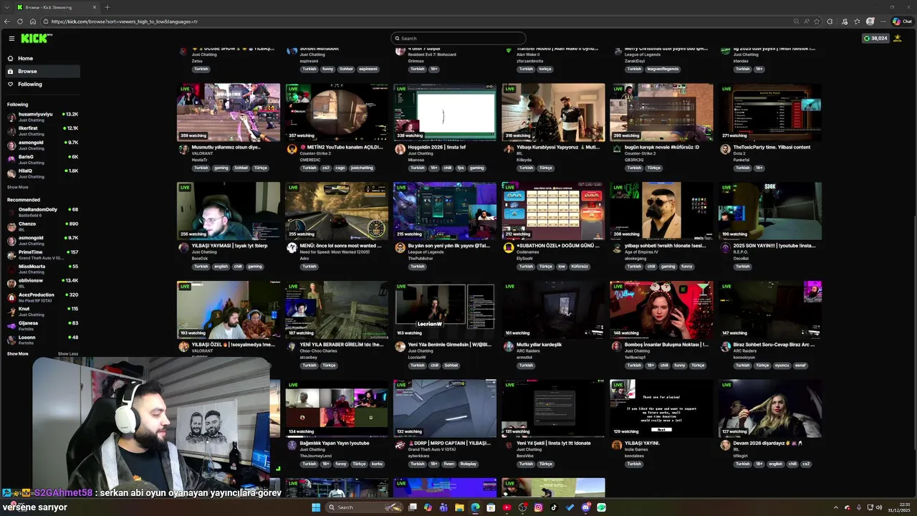
Task: Open a new browser tab with plus button
Action: pyautogui.click(x=107, y=7)
